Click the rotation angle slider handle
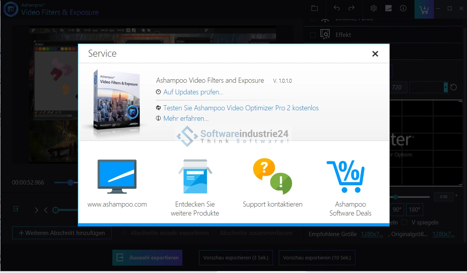467x273 pixels. click(395, 197)
